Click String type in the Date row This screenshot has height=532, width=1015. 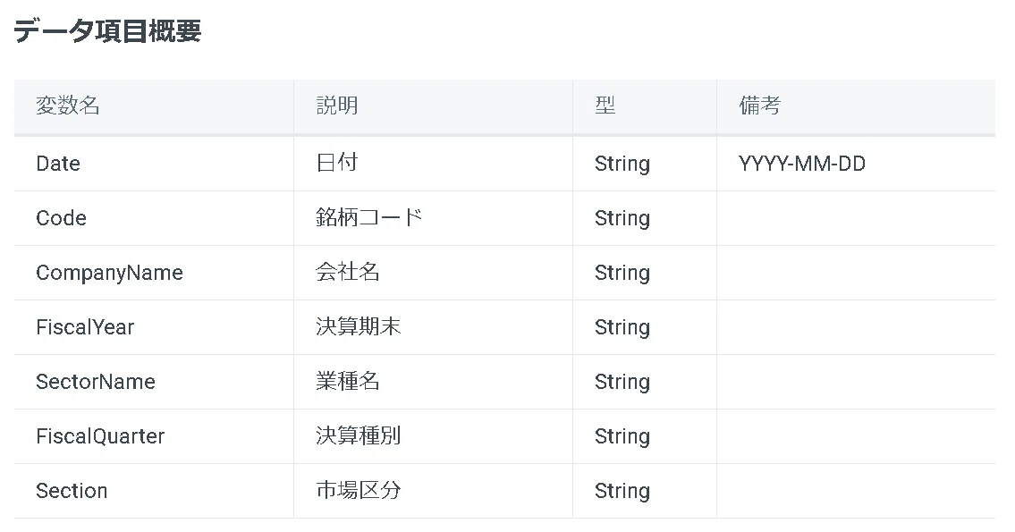pyautogui.click(x=622, y=164)
